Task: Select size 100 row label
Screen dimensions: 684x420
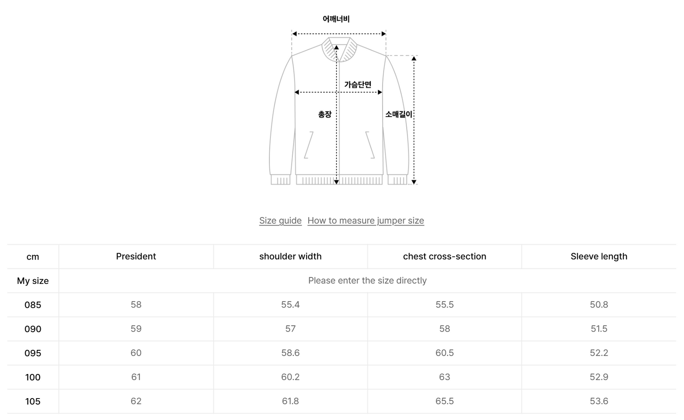Action: tap(33, 377)
